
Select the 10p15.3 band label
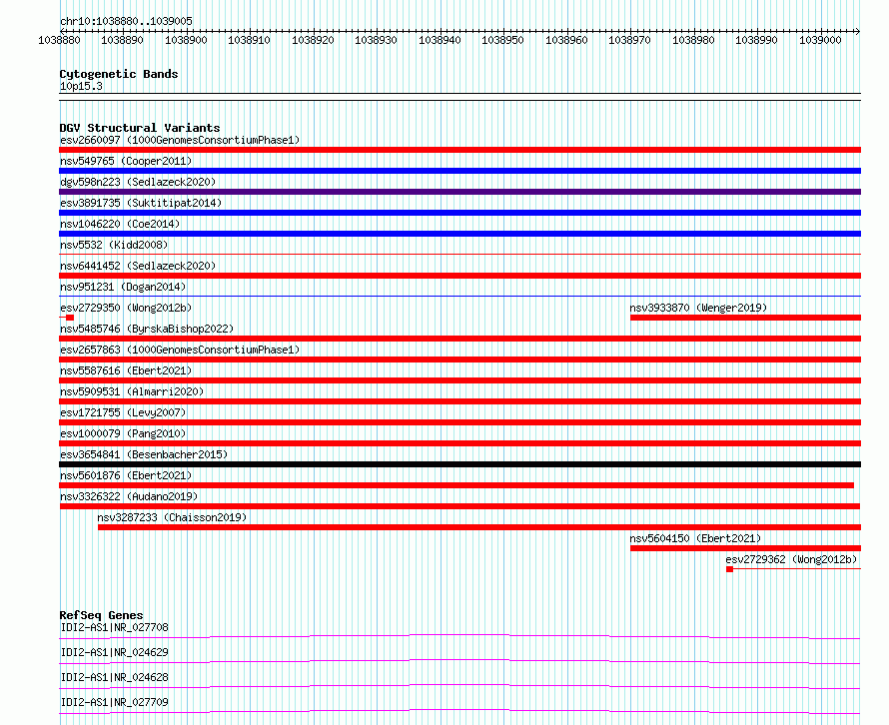pyautogui.click(x=81, y=86)
